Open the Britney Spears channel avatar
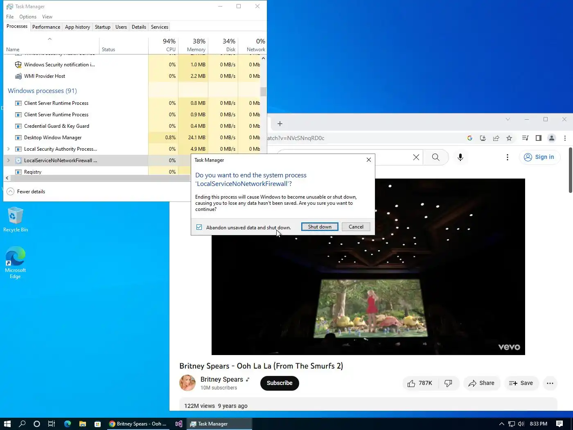Screen dimensions: 573x430 pos(187,383)
